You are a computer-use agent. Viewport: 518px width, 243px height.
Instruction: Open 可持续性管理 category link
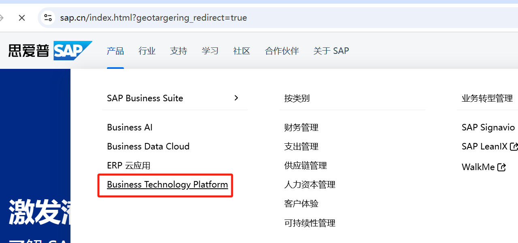310,223
